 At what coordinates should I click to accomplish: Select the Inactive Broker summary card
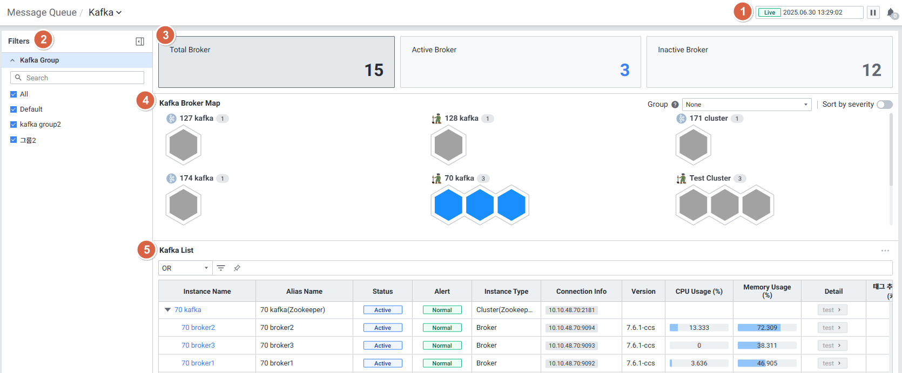tap(769, 62)
